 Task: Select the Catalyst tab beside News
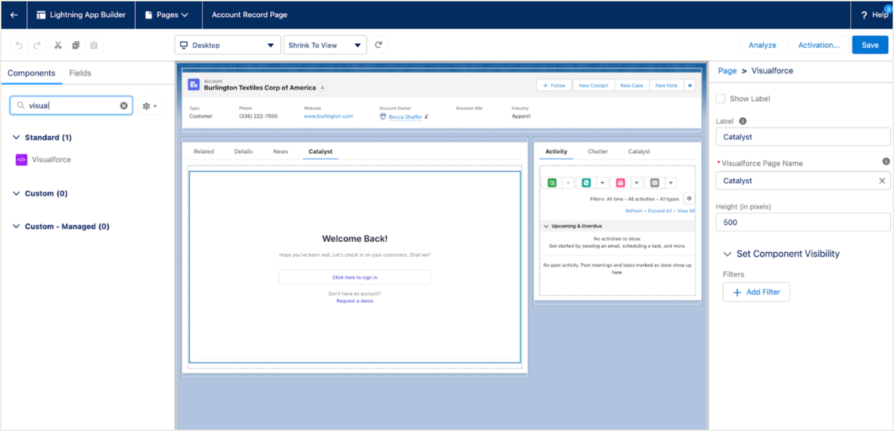321,151
